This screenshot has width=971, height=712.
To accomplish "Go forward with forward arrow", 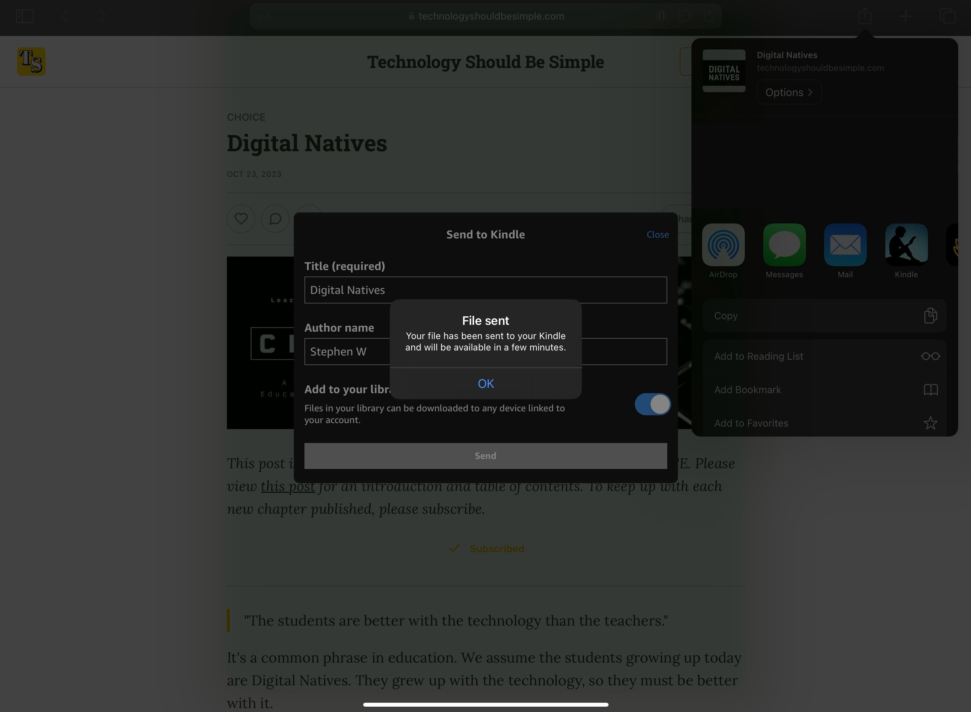I will click(x=102, y=16).
